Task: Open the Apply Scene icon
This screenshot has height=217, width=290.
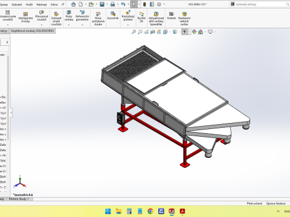Action: pyautogui.click(x=201, y=32)
